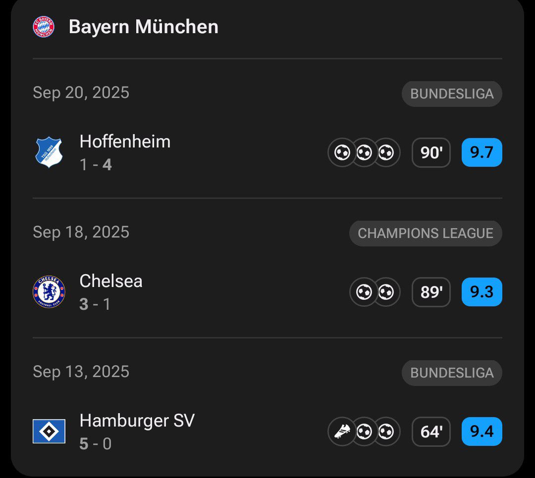Click the 64' minutes played badge
The height and width of the screenshot is (478, 535).
(431, 431)
